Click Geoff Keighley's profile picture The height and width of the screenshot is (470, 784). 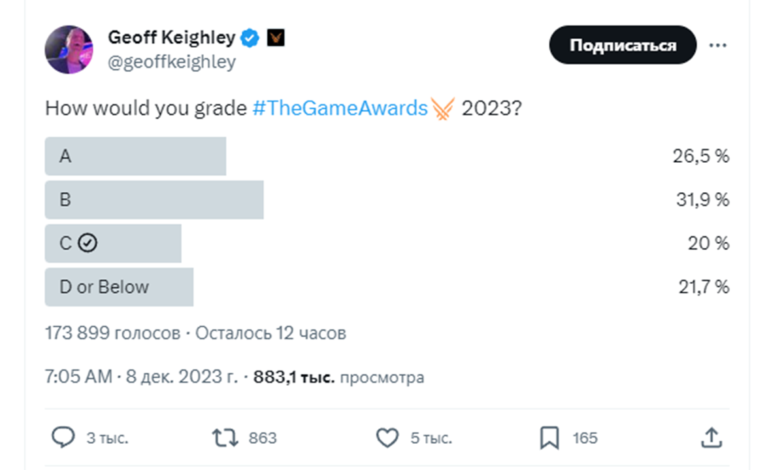point(69,49)
